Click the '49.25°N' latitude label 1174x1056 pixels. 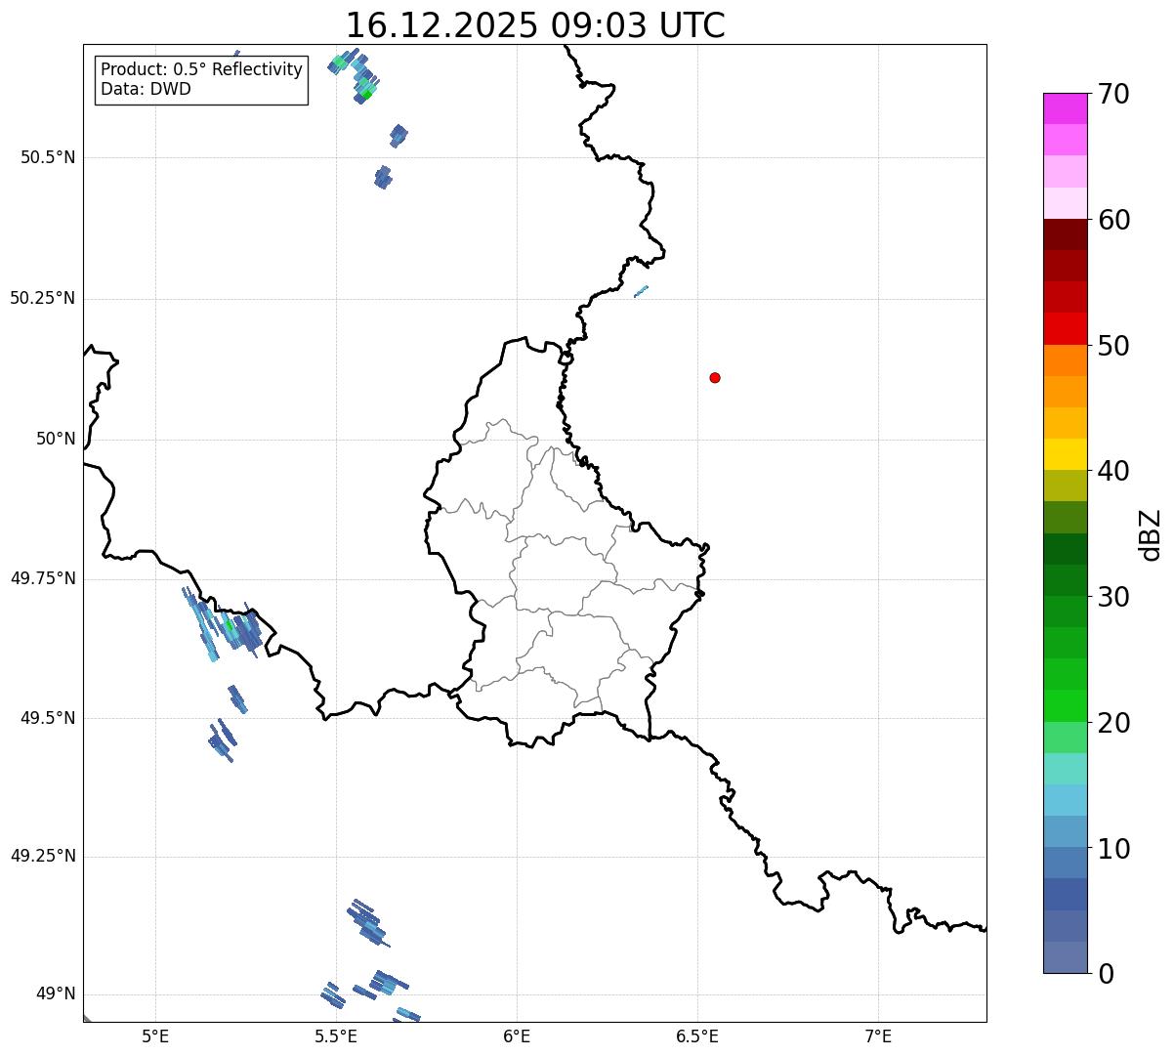click(x=43, y=856)
